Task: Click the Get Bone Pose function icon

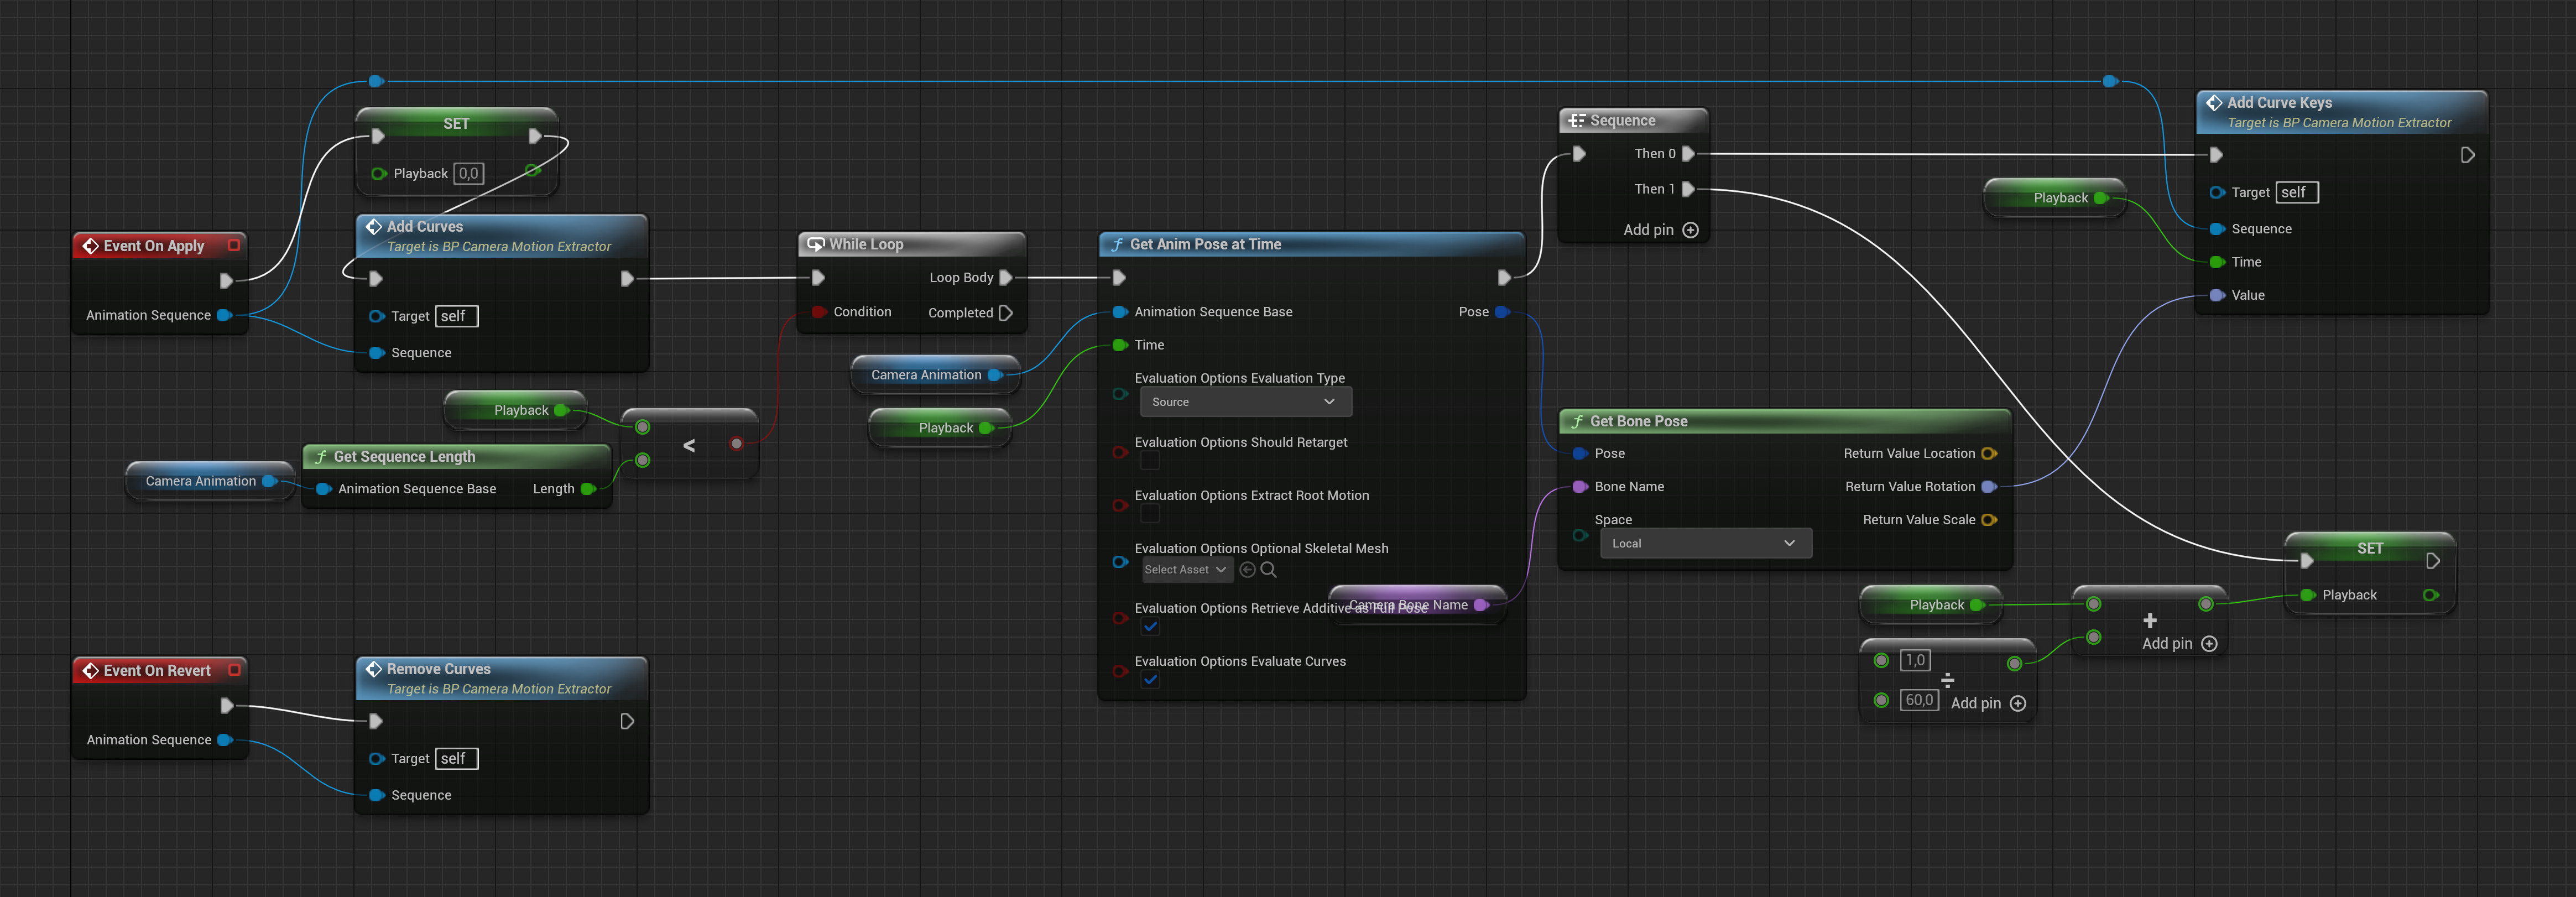Action: (x=1577, y=422)
